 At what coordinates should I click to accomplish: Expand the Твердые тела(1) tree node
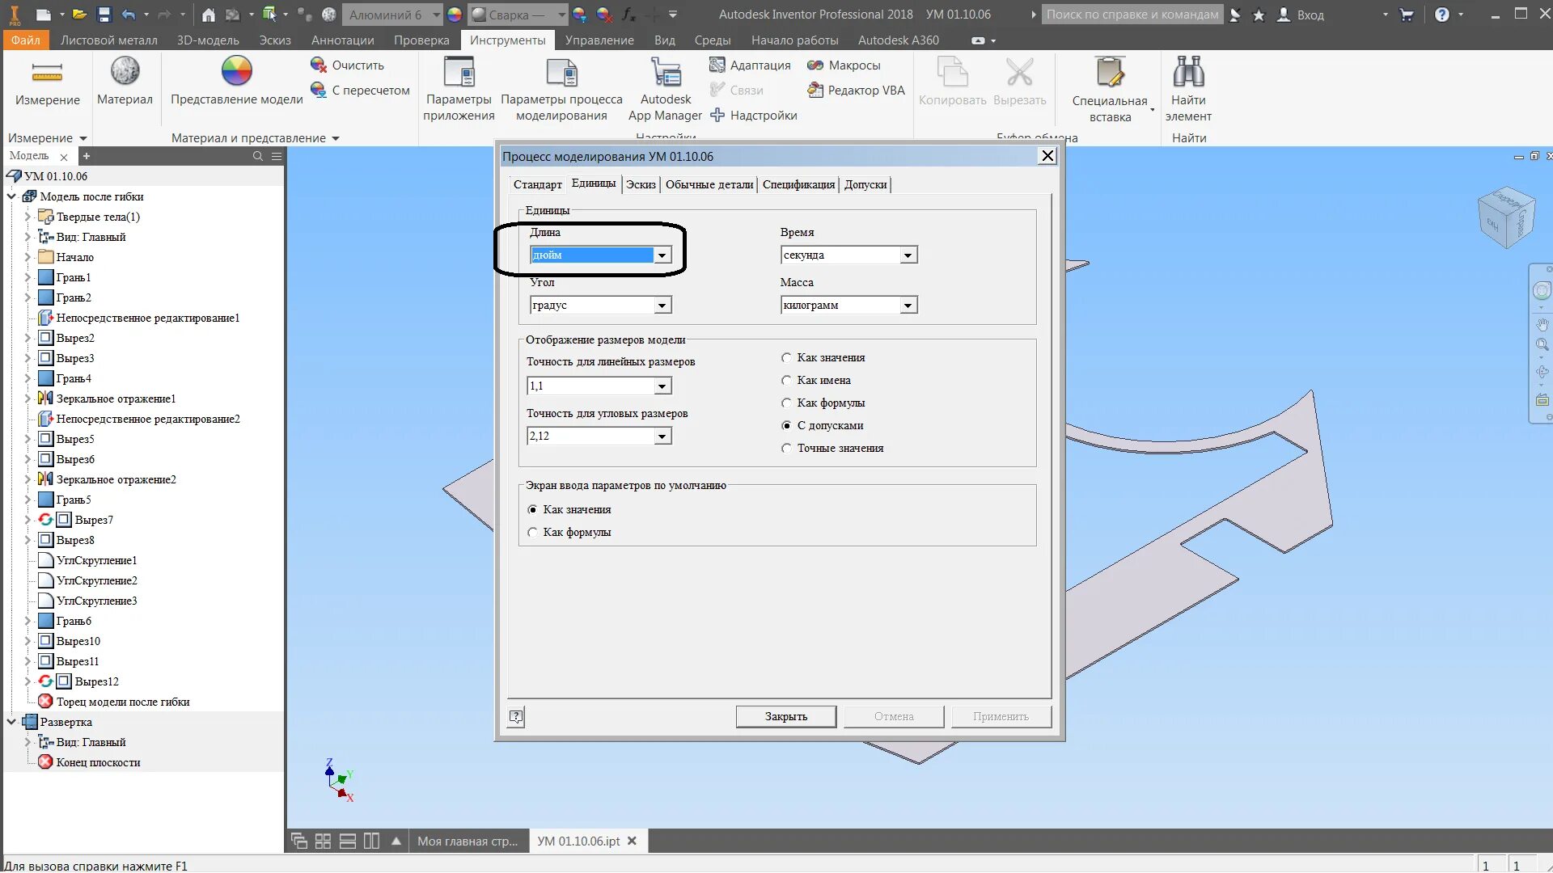28,217
